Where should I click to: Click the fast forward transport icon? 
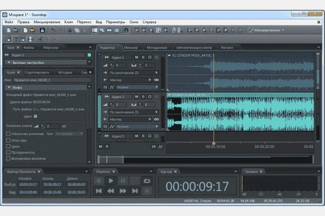pos(123,191)
